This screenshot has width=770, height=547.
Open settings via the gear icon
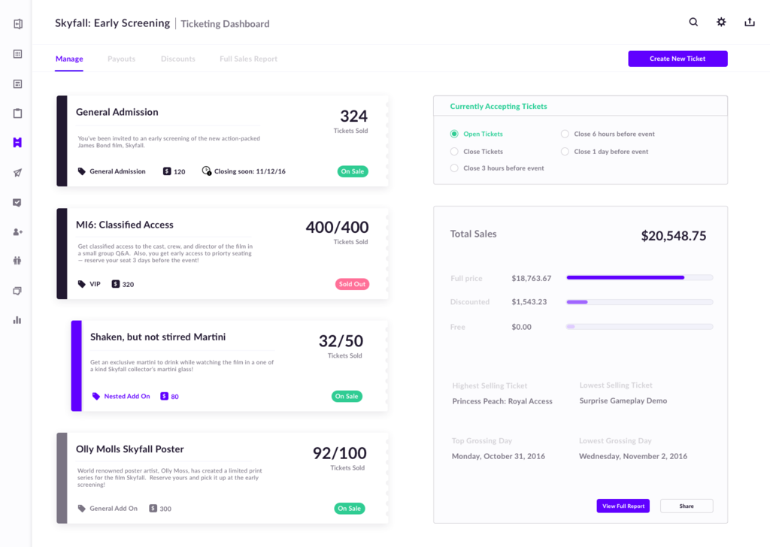pos(721,23)
